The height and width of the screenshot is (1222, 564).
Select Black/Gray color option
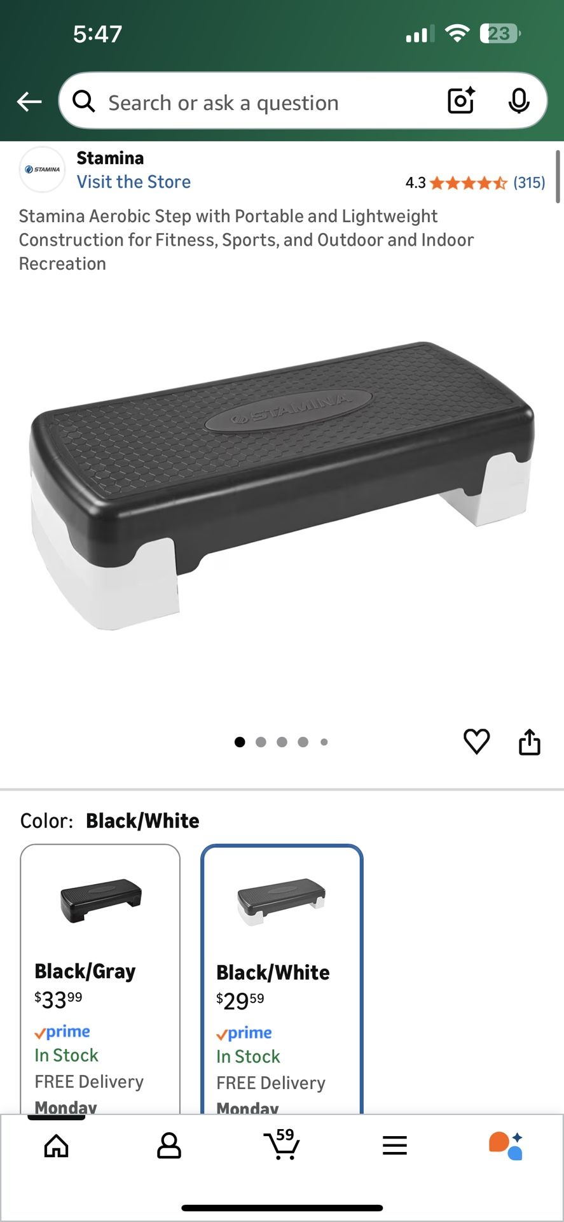pos(100,979)
